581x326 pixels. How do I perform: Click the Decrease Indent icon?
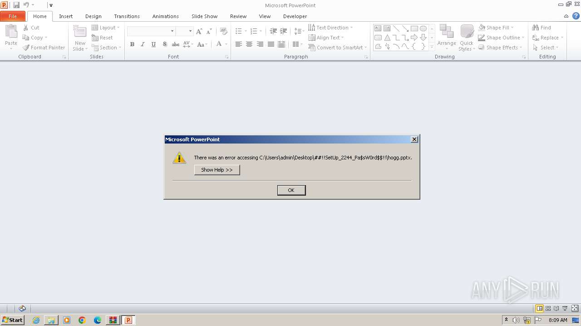pyautogui.click(x=273, y=31)
